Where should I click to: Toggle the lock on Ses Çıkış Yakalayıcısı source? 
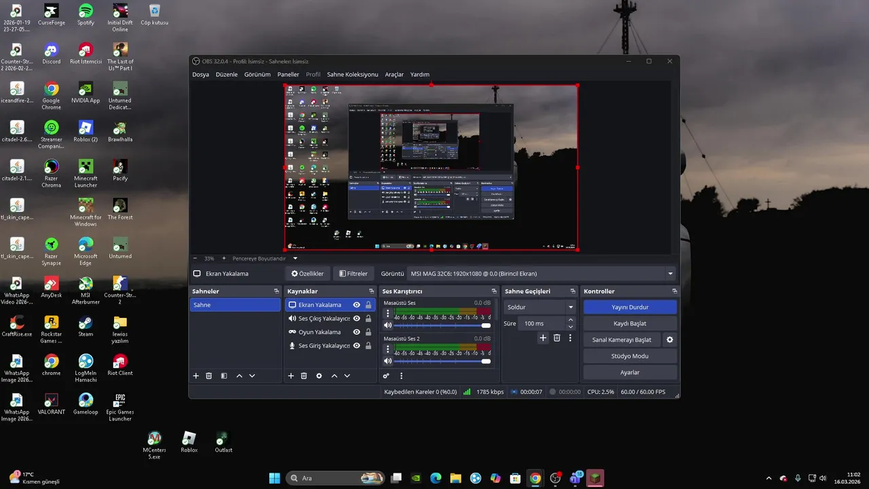pyautogui.click(x=369, y=319)
